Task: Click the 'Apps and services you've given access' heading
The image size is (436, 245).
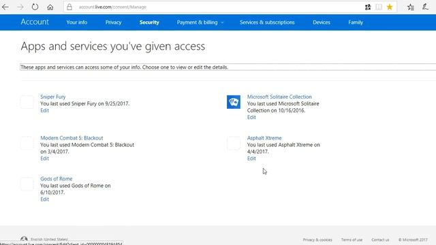Action: pyautogui.click(x=113, y=46)
